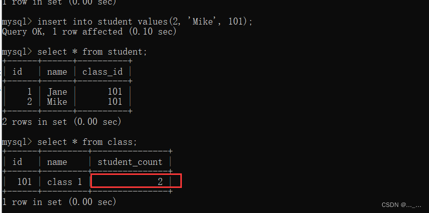Click the id value 1 in Jane's row

(x=29, y=92)
